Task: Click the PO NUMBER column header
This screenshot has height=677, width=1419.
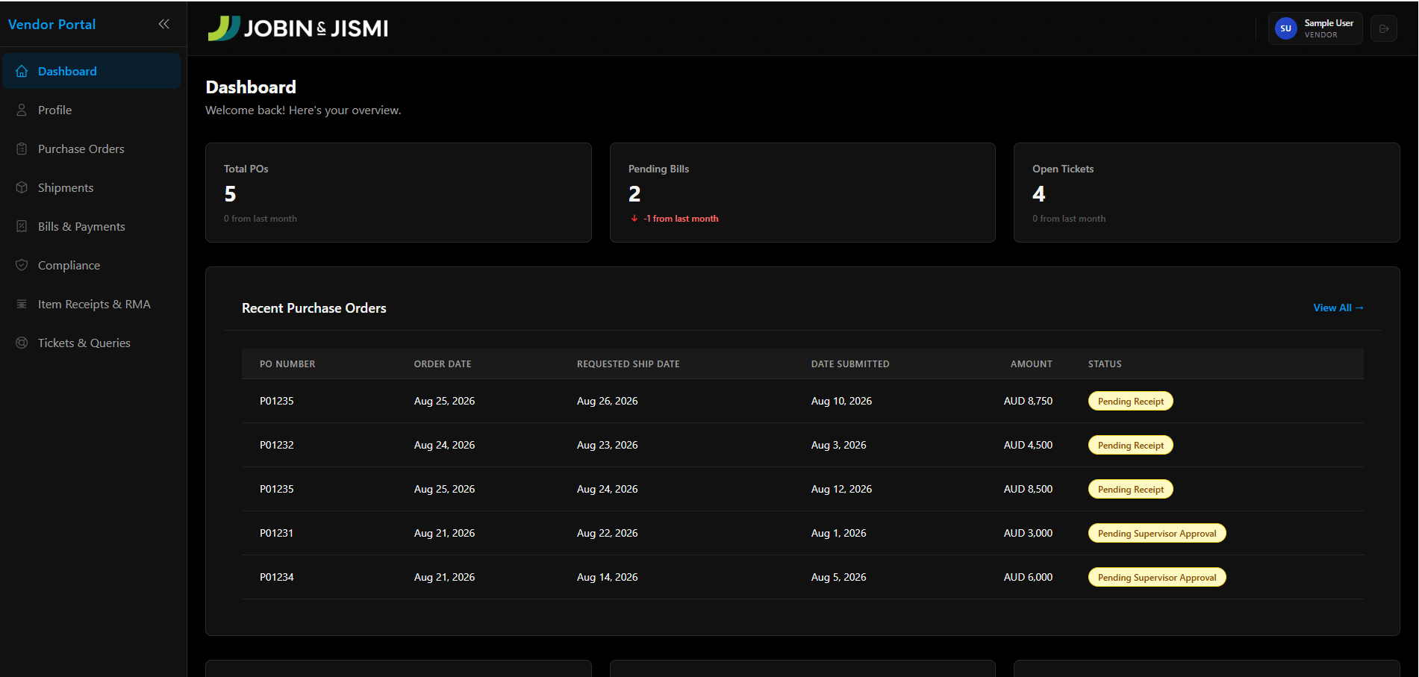Action: point(287,364)
